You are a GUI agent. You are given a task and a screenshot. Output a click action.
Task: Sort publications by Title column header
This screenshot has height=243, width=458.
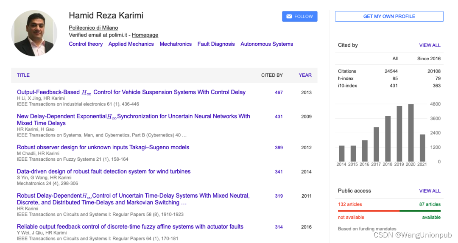23,75
